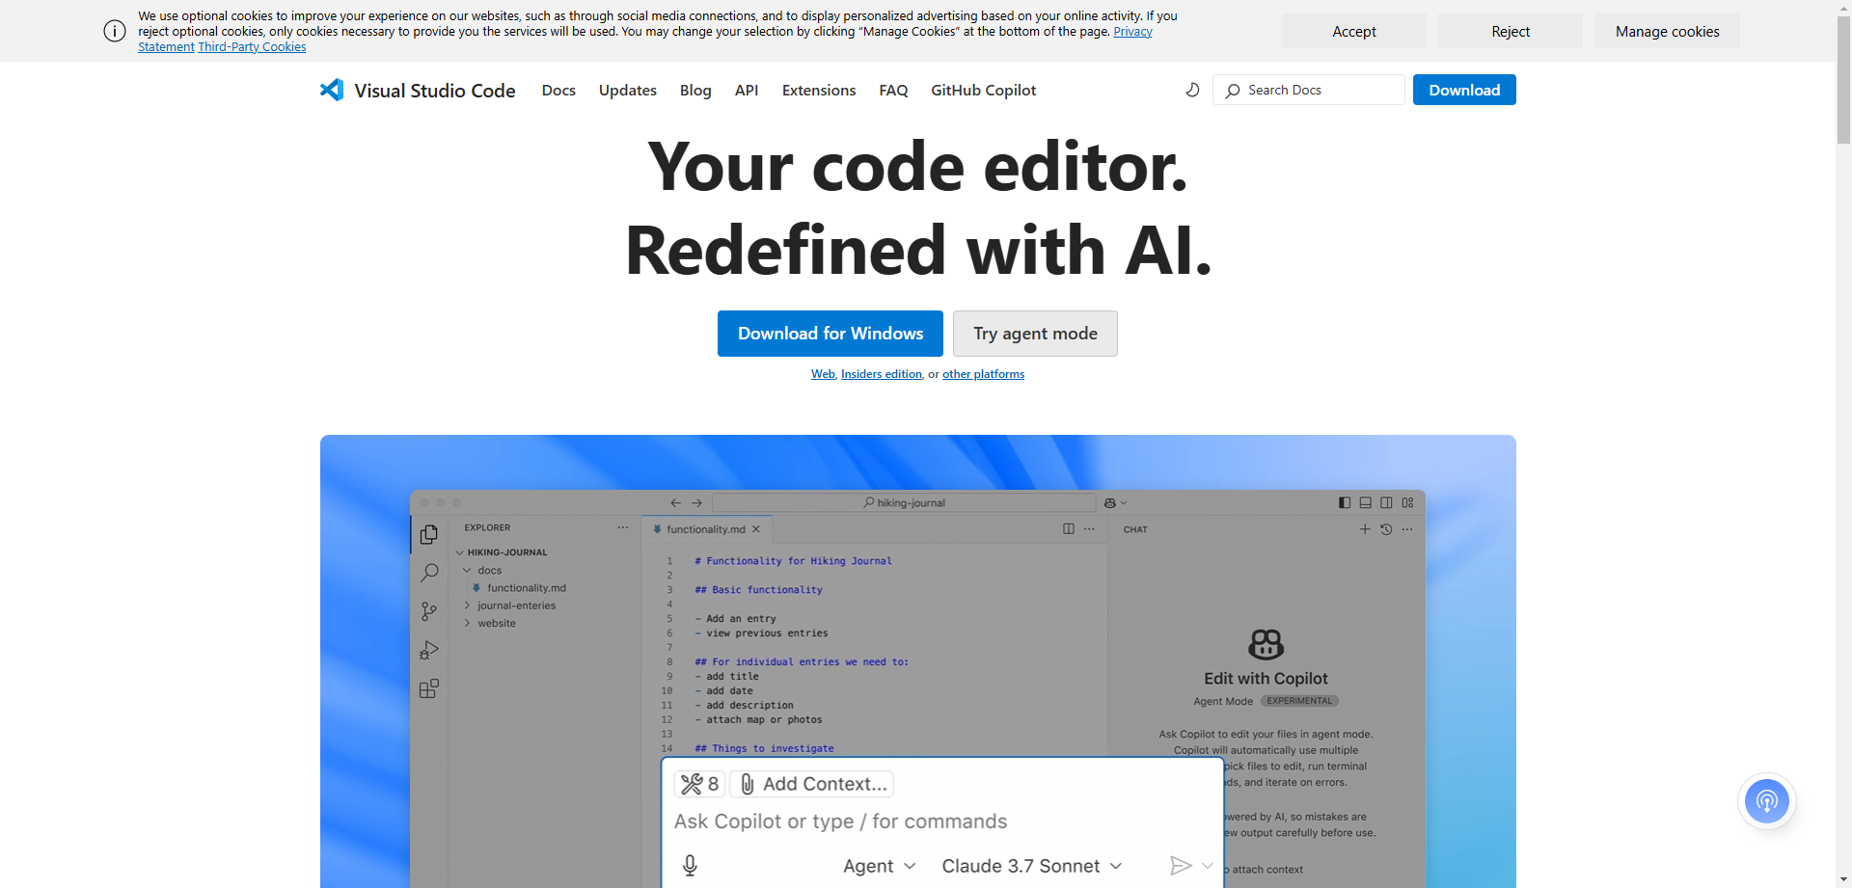Click the Visual Studio Code logo icon
This screenshot has width=1852, height=888.
pos(332,90)
